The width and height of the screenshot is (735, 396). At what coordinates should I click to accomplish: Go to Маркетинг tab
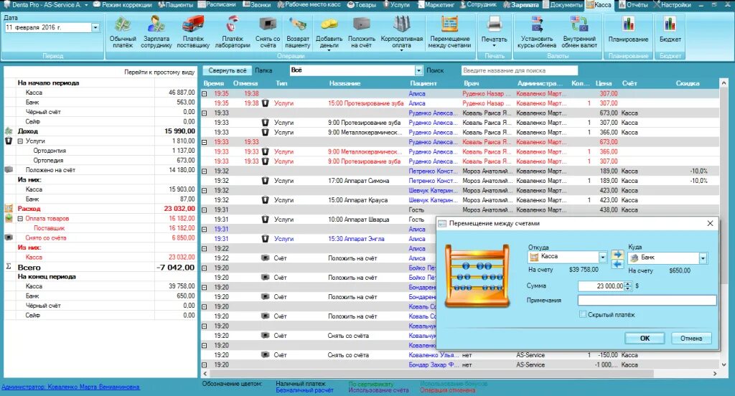click(436, 5)
